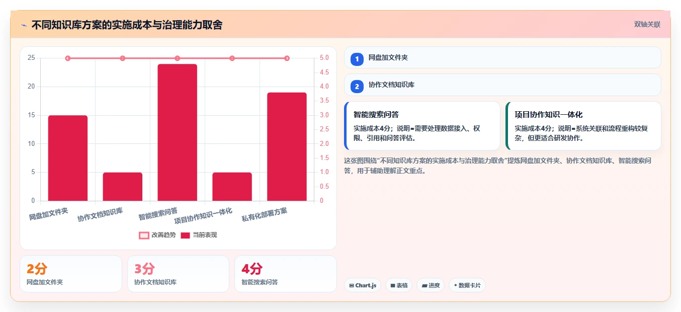Click trend line point above 协作文档知识库
Viewport: 681px width, 312px height.
tap(123, 58)
